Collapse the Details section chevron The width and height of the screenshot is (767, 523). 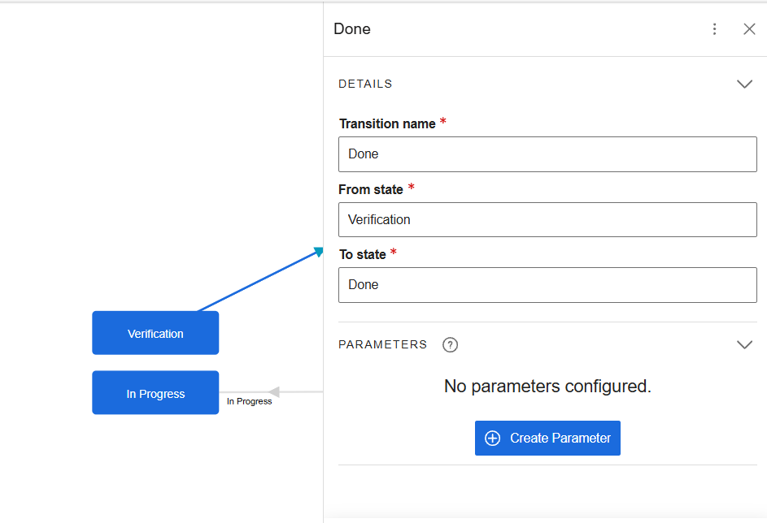744,84
